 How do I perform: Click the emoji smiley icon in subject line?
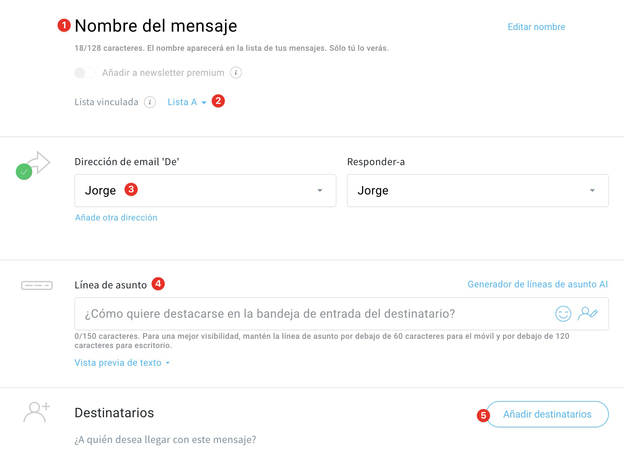(x=563, y=314)
